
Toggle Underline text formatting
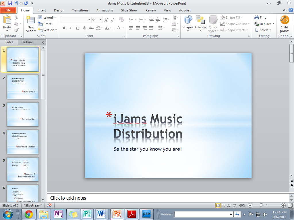coord(77,28)
